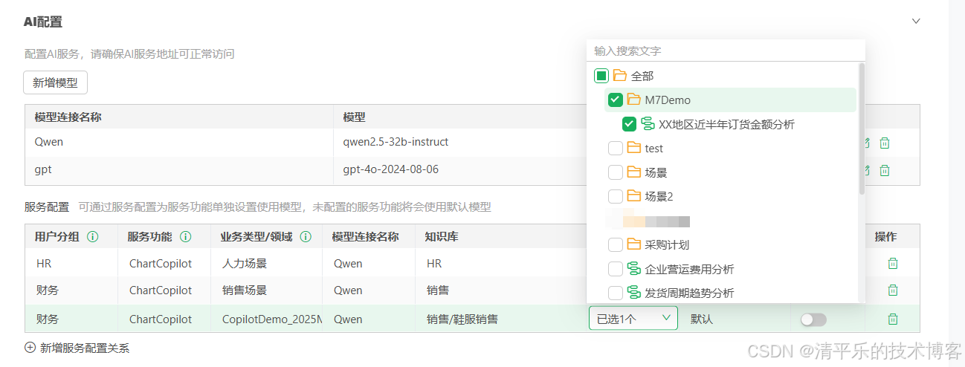Click dataset icon of 企业营运费用分析
Screen dimensions: 965x367
tap(634, 269)
